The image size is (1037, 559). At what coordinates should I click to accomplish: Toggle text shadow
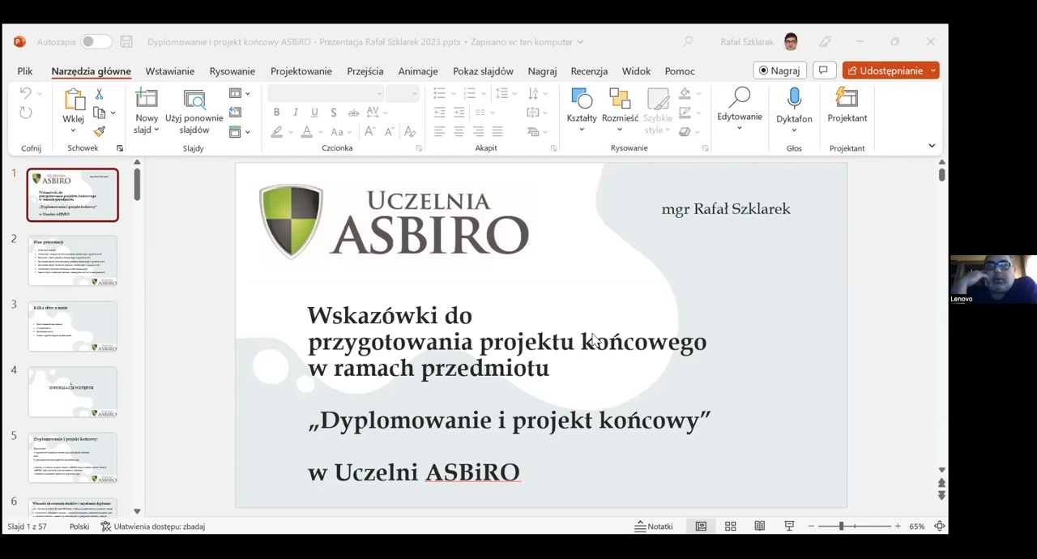point(333,113)
